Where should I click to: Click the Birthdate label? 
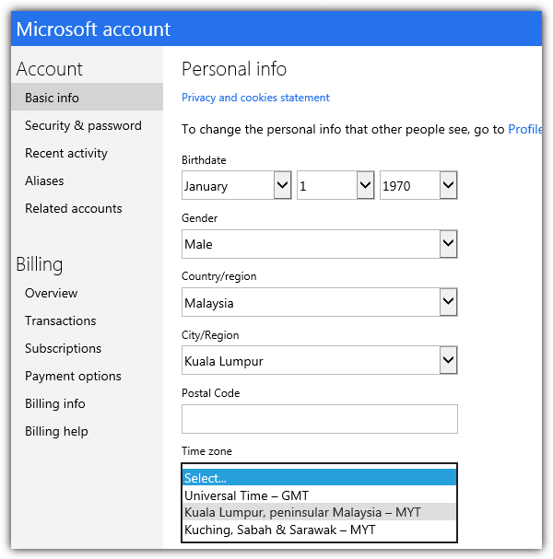[204, 160]
